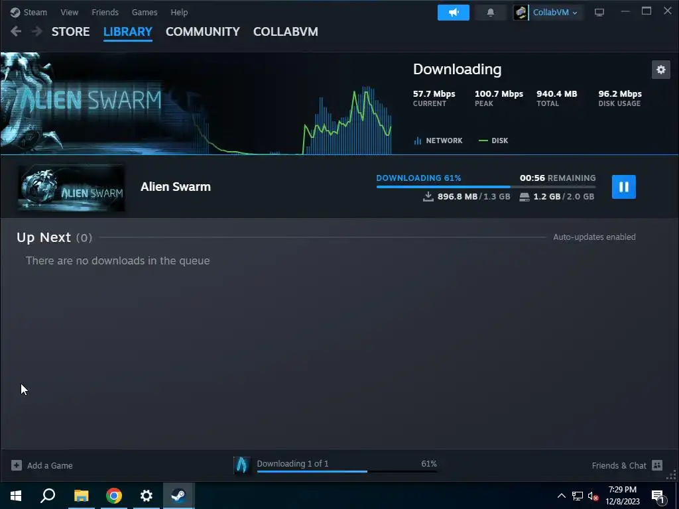
Task: Open Windows taskbar search
Action: pyautogui.click(x=48, y=496)
